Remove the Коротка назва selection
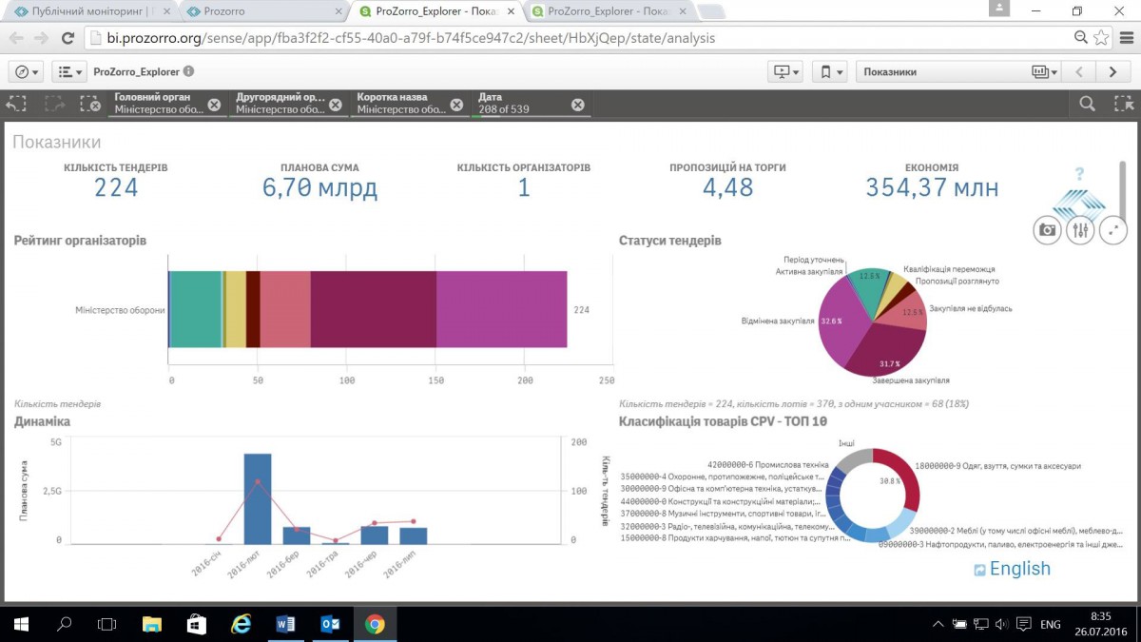Screen dimensions: 1141x642 [x=457, y=105]
